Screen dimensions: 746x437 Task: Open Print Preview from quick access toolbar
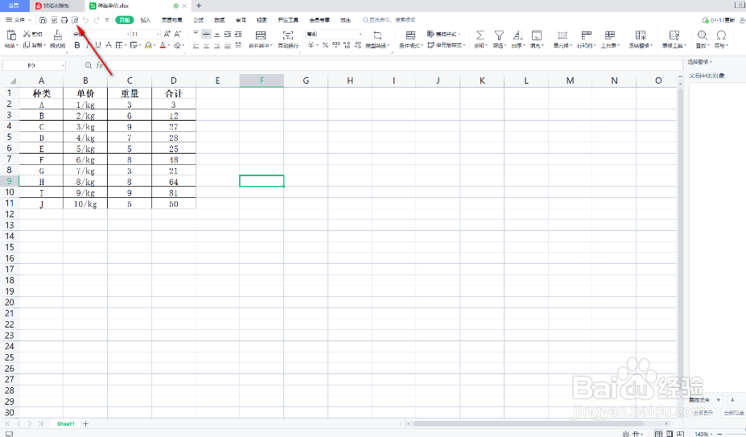(x=75, y=20)
